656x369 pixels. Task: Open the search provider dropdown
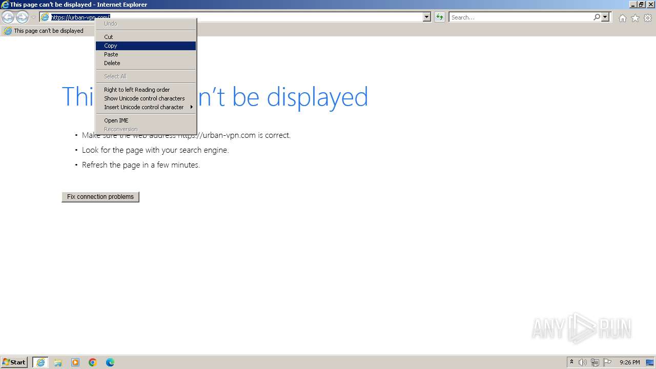click(x=605, y=17)
